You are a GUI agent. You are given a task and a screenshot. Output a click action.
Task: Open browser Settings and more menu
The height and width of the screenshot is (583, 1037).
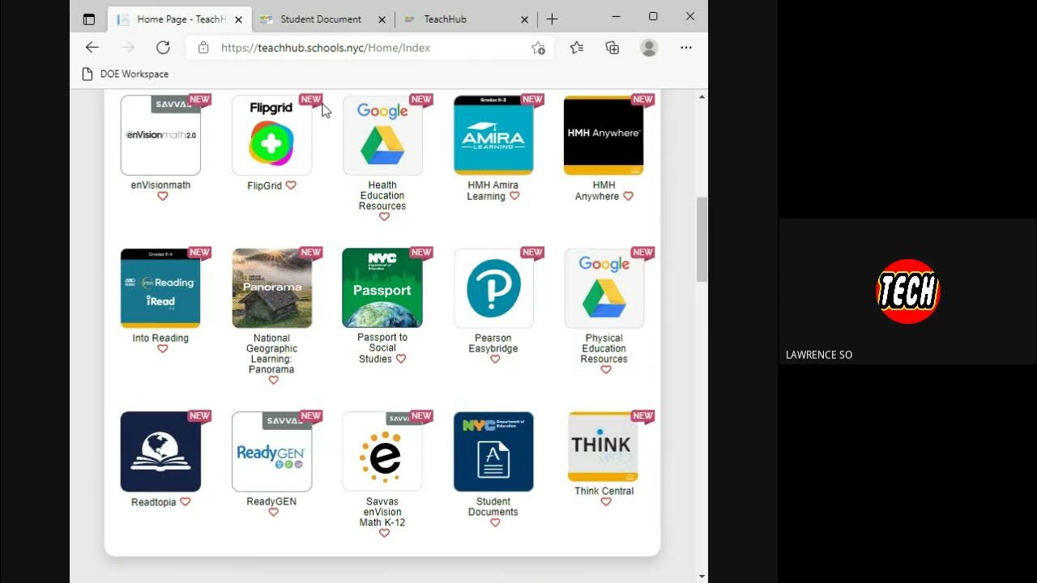tap(686, 48)
